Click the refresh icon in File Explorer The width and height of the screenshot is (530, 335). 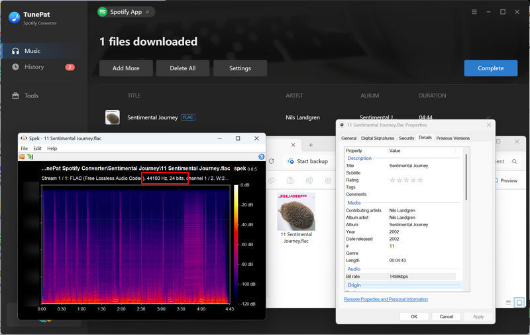272,161
